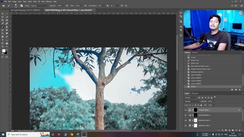The image size is (244, 137).
Task: Select the Move tool
Action: (x=3, y=14)
